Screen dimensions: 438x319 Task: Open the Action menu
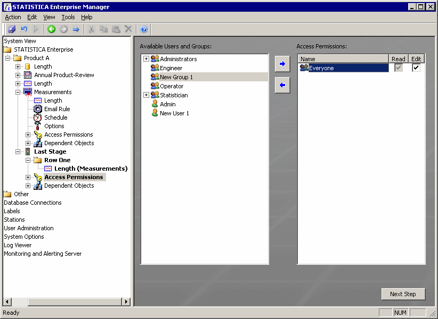(13, 17)
